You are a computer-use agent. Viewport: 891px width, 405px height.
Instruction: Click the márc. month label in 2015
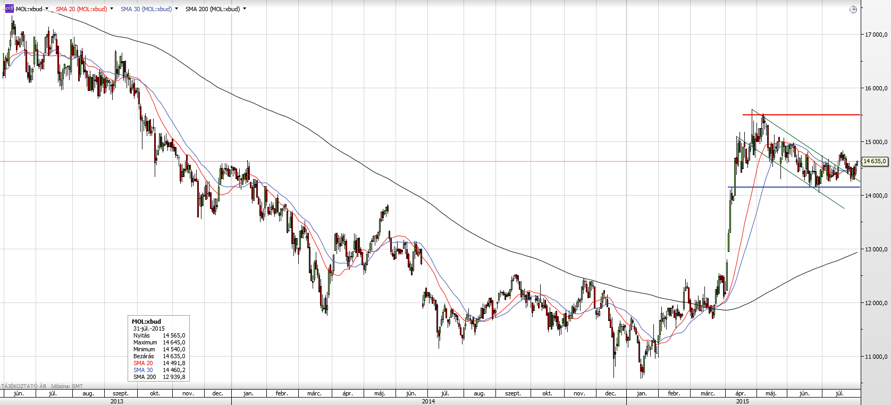(708, 393)
